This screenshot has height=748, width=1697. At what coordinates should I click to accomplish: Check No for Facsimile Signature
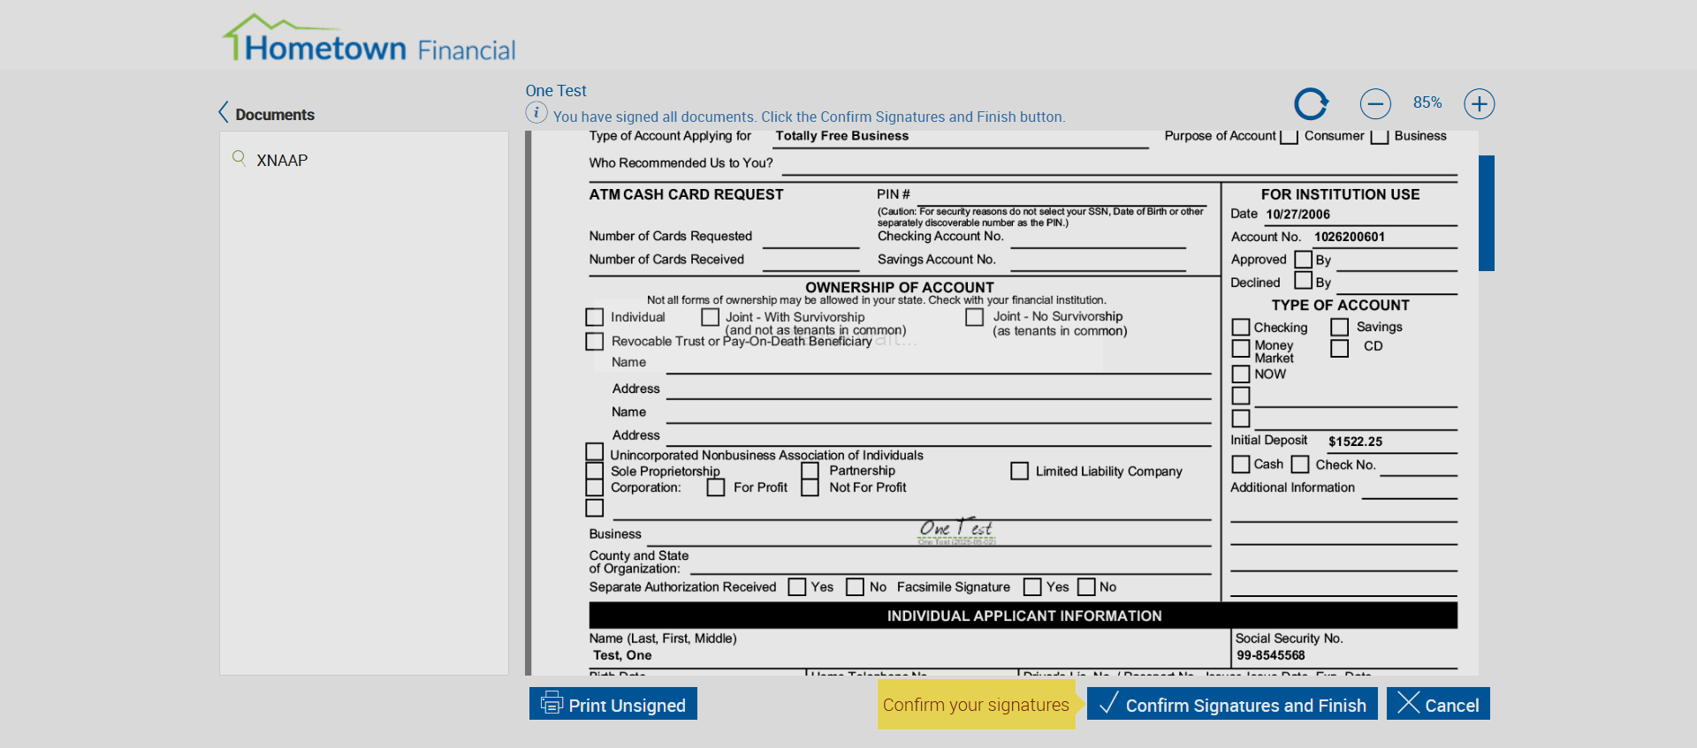click(x=1087, y=587)
